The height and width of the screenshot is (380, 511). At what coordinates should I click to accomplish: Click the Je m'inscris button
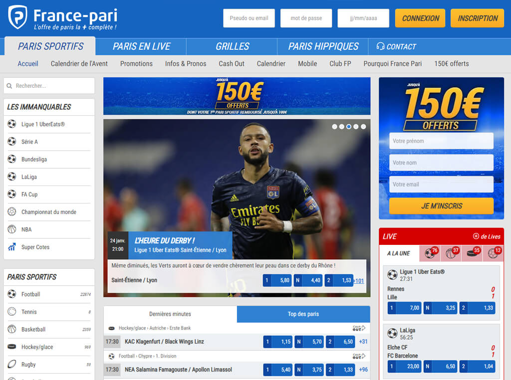click(x=441, y=206)
